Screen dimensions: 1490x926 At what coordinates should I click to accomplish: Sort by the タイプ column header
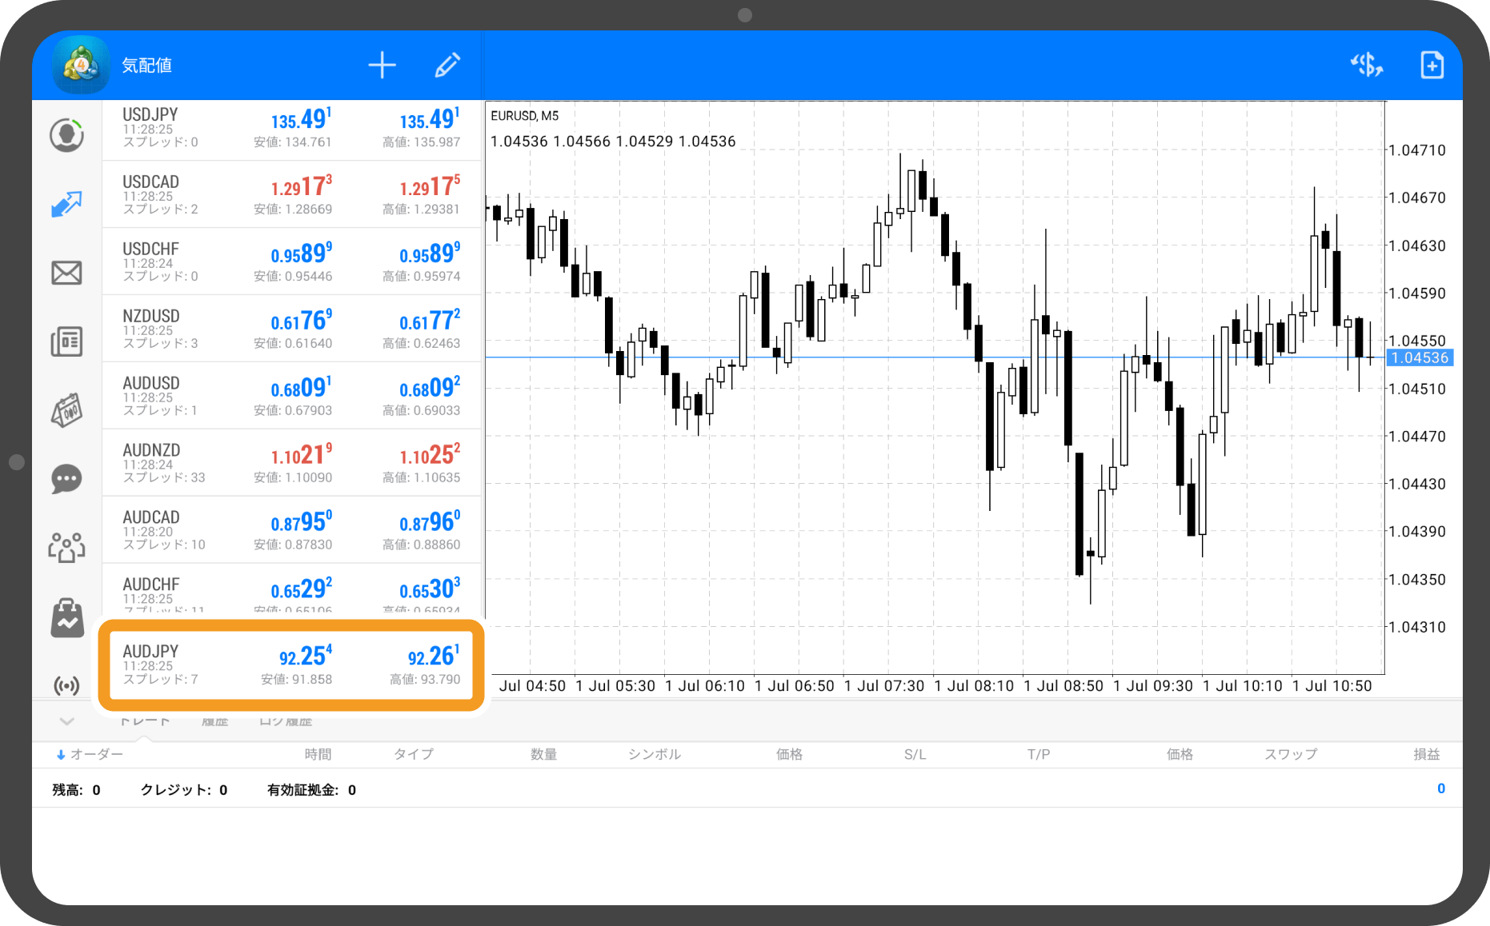pos(414,754)
